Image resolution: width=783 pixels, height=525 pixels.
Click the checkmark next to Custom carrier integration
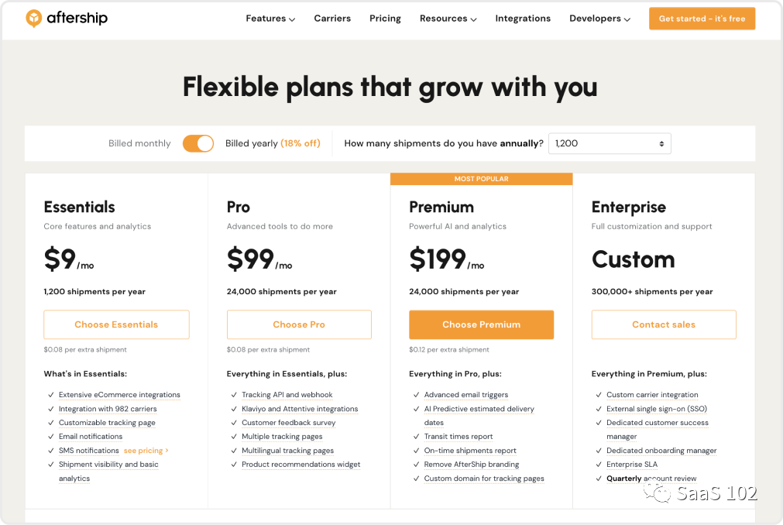[x=599, y=395]
